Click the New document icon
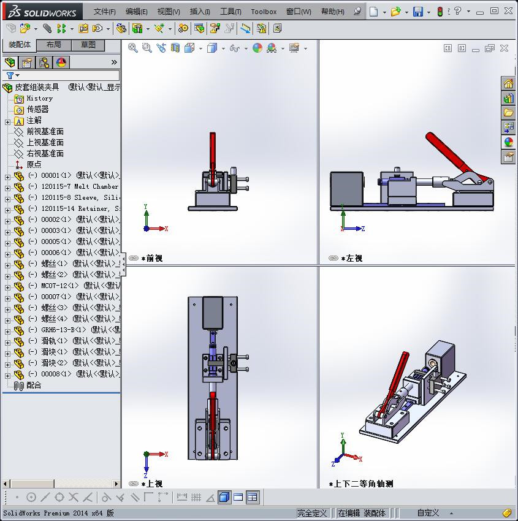 [x=374, y=12]
